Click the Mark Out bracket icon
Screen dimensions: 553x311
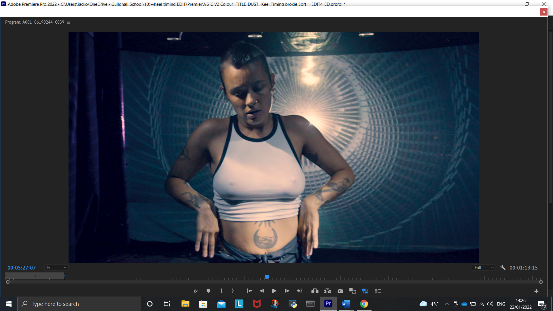(x=233, y=291)
